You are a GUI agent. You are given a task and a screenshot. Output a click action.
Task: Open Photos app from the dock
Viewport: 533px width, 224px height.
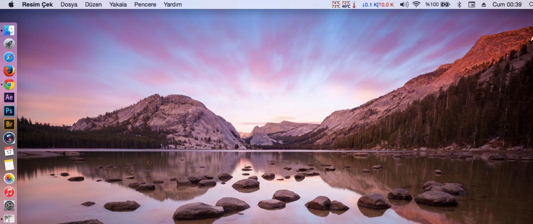tap(9, 178)
